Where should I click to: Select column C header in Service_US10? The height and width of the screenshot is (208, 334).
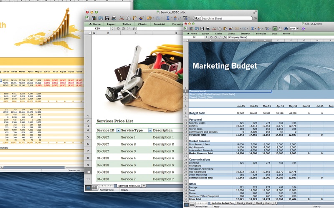point(136,33)
